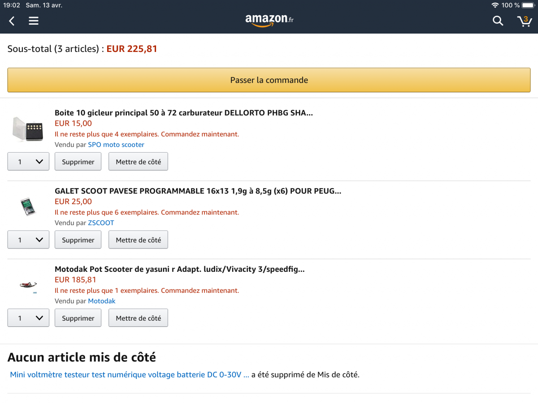538x403 pixels.
Task: Open the hamburger menu icon
Action: point(34,21)
